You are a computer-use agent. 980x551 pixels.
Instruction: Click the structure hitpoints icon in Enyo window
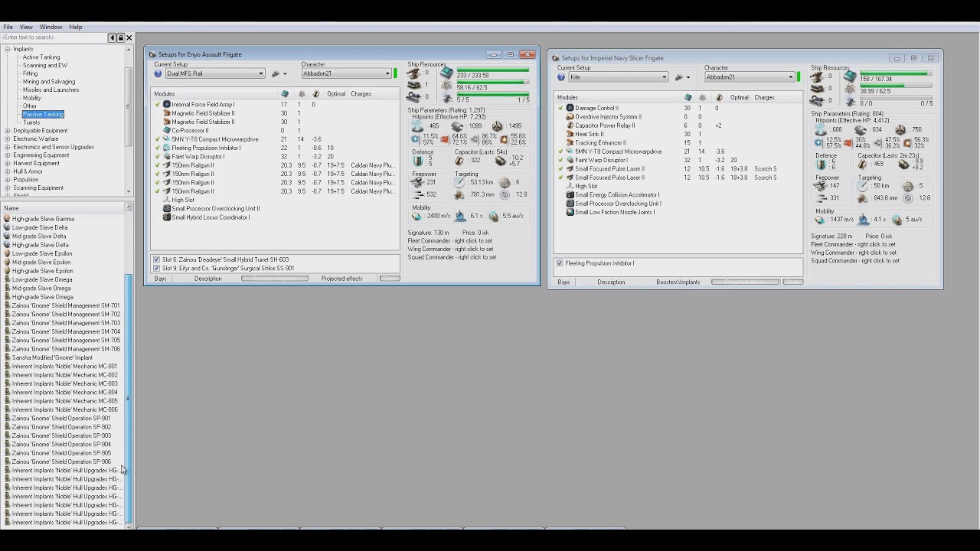(497, 126)
